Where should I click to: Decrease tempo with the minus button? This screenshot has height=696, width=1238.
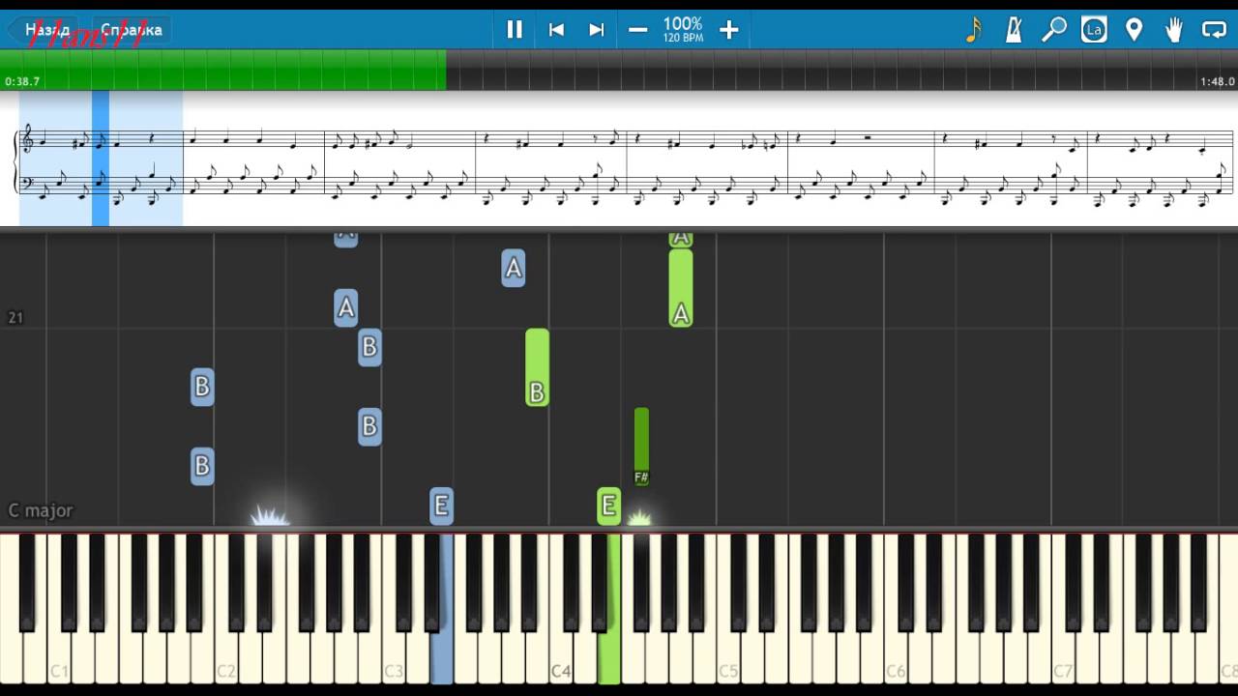637,30
